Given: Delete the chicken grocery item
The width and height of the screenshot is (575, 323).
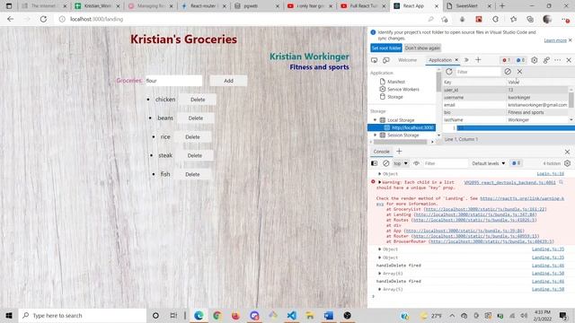Looking at the screenshot, I should click(x=198, y=100).
